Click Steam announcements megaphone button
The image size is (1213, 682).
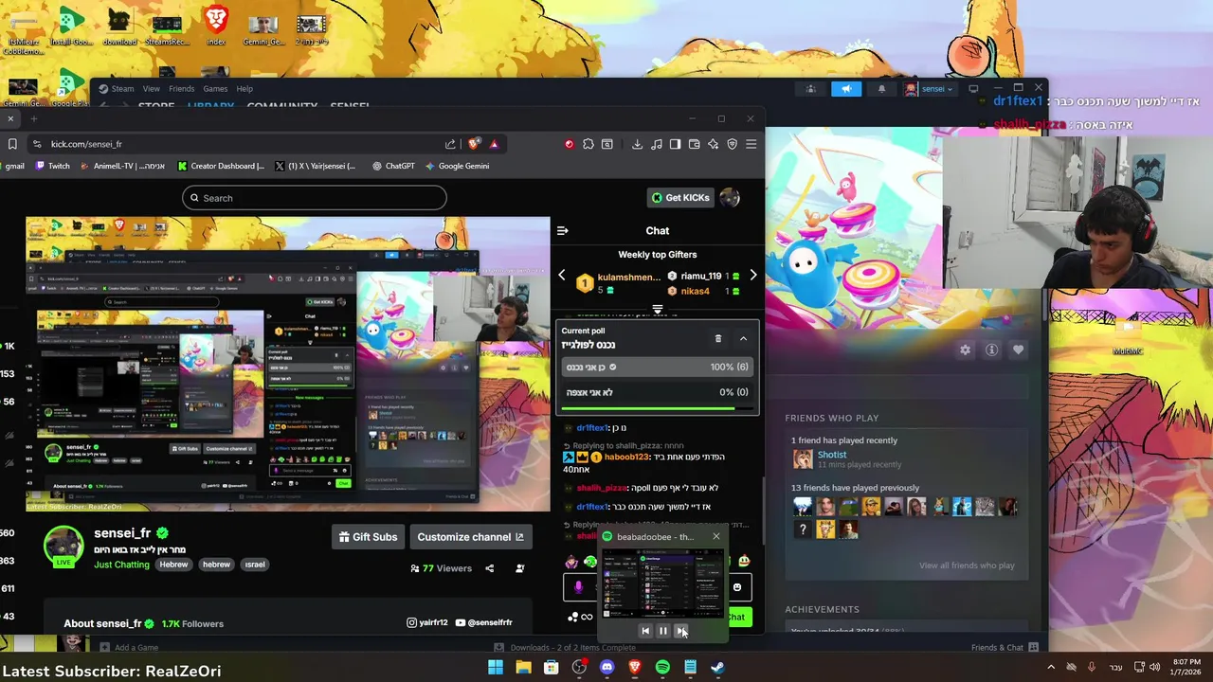[846, 89]
